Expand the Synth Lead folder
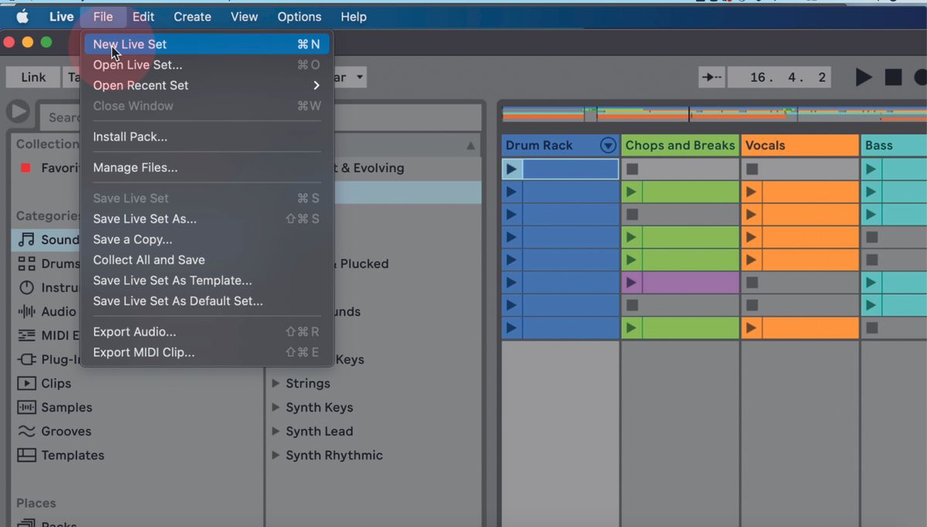 tap(276, 431)
